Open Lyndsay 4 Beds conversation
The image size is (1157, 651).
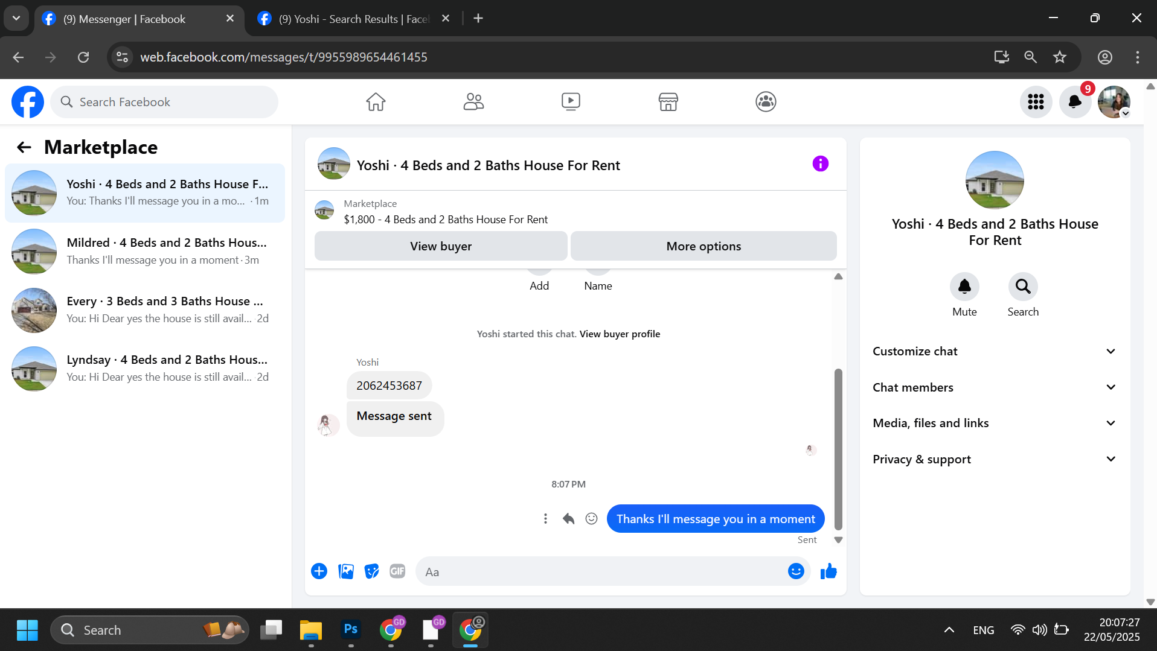click(x=145, y=369)
